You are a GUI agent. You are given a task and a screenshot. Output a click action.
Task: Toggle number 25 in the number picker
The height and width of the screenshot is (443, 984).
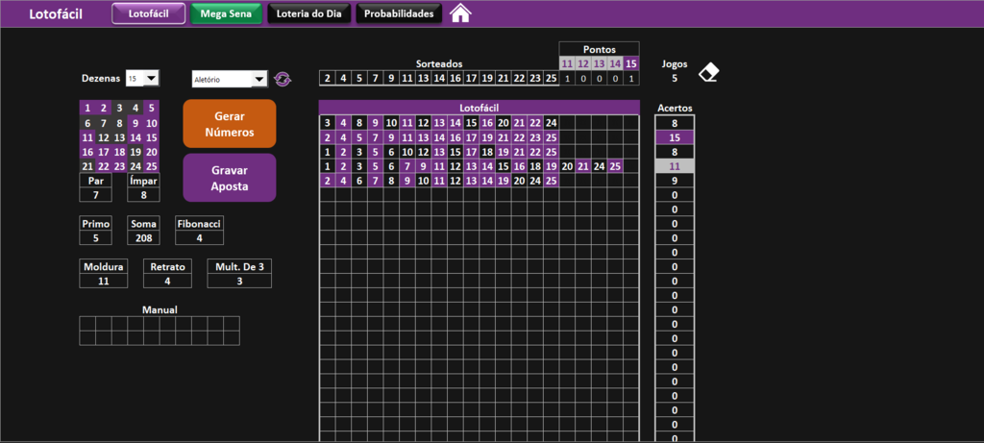pos(151,166)
